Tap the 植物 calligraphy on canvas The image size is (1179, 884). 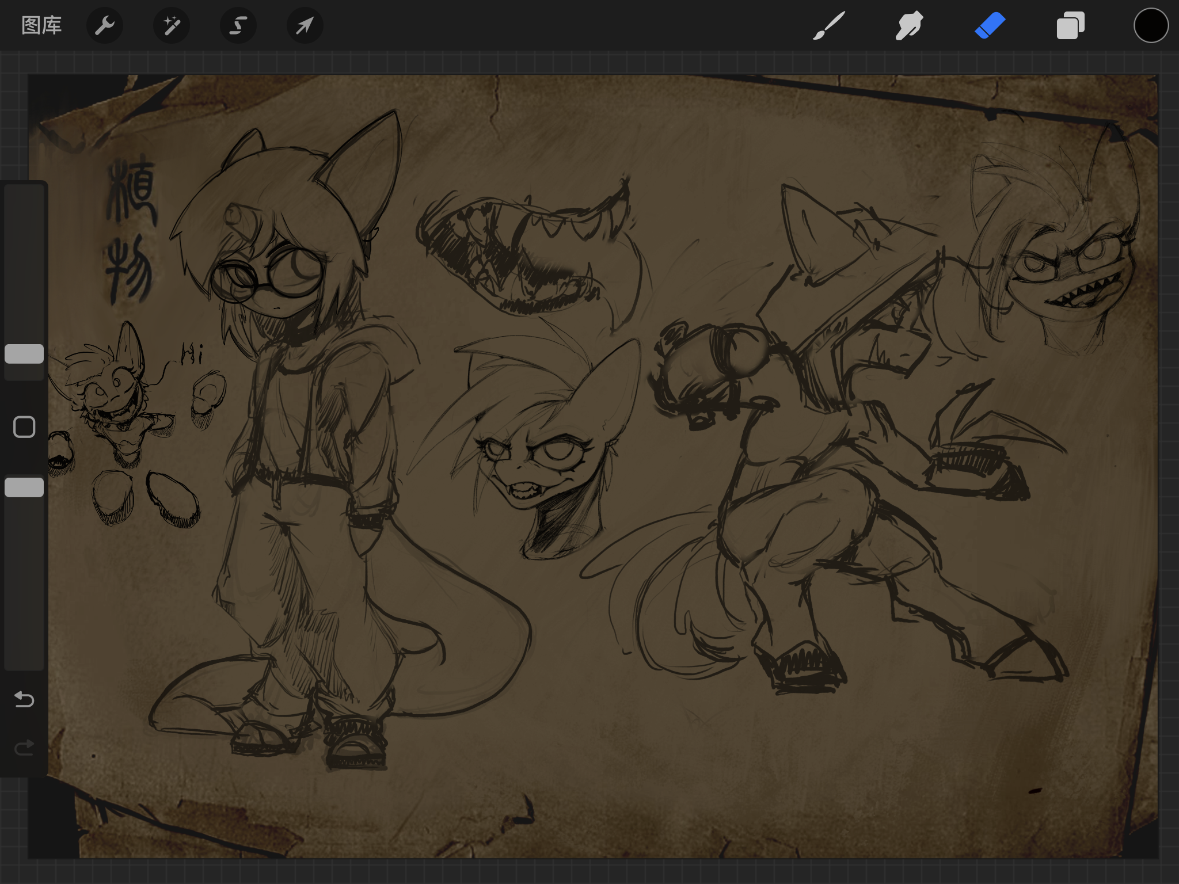130,230
